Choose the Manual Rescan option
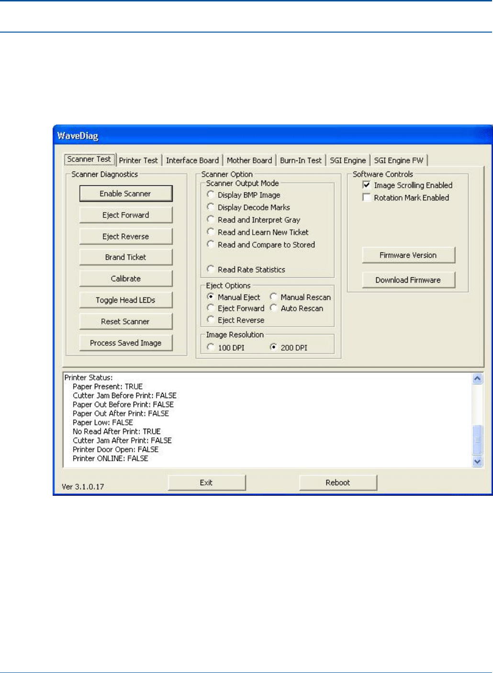Image resolution: width=493 pixels, height=673 pixels. tap(300, 297)
